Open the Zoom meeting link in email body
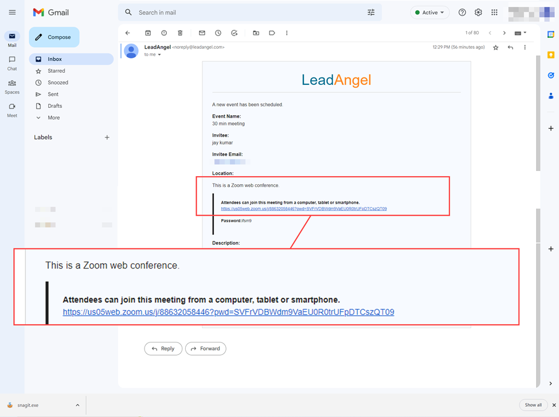Viewport: 559px width, 417px height. coord(304,209)
